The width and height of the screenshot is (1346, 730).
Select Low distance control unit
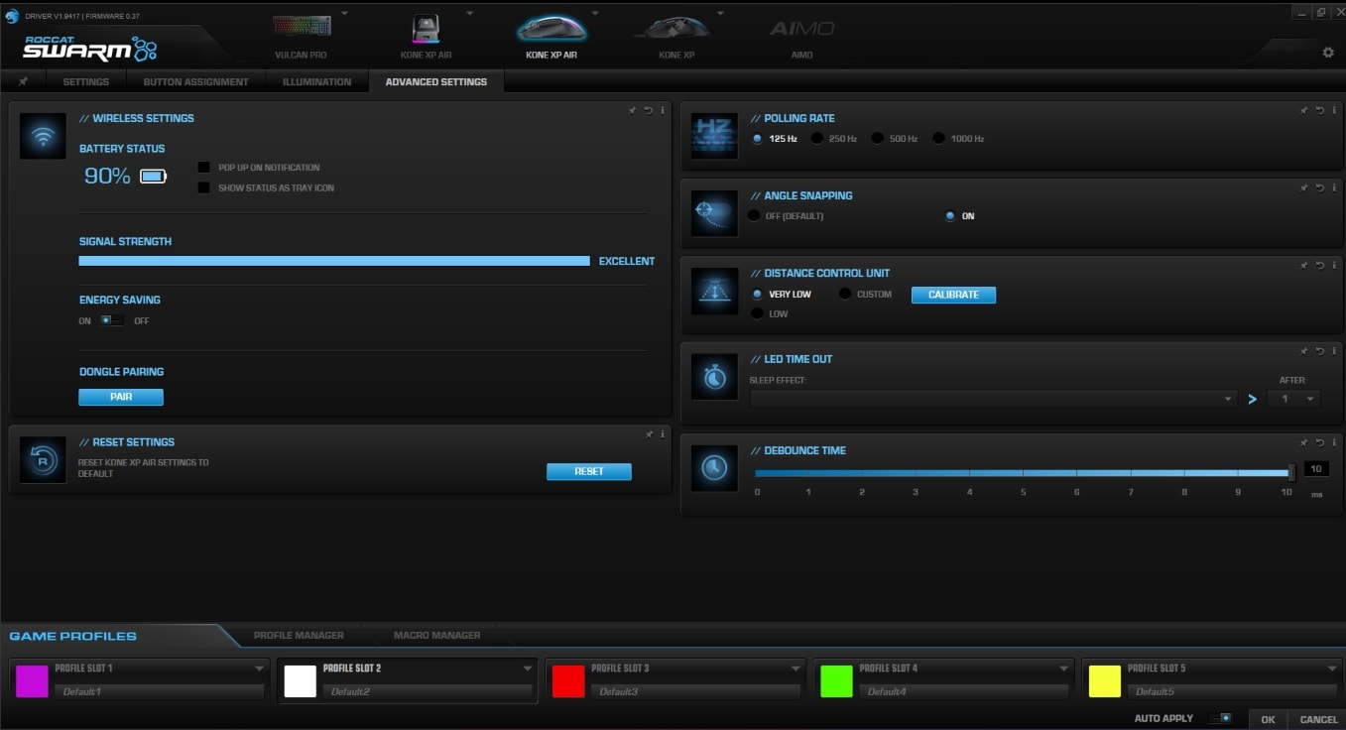point(758,313)
